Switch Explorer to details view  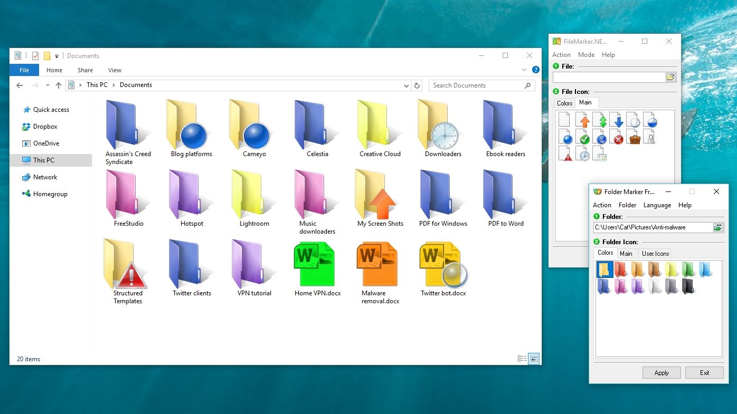pos(522,359)
